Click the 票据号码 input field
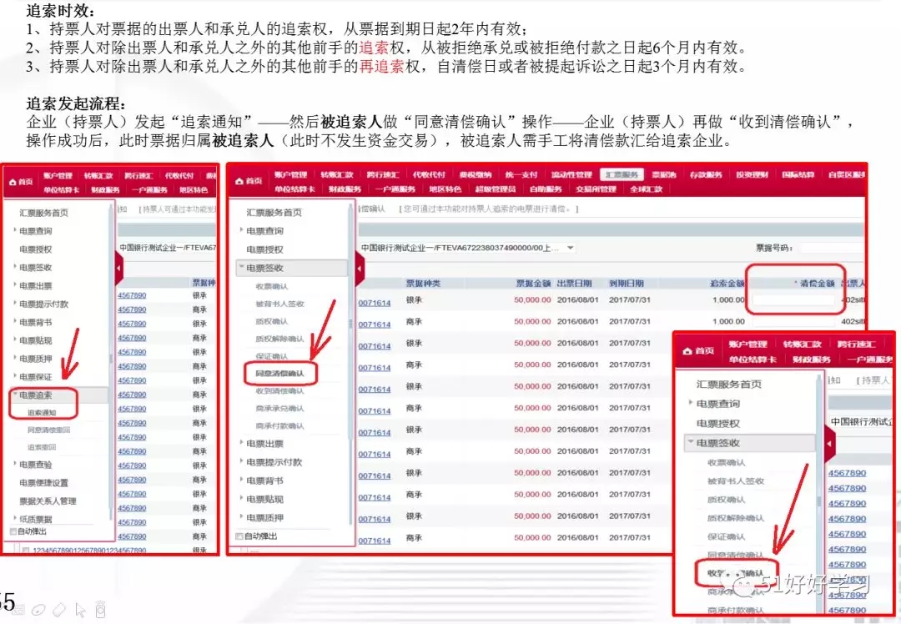Screen dimensions: 901x624 (x=832, y=249)
